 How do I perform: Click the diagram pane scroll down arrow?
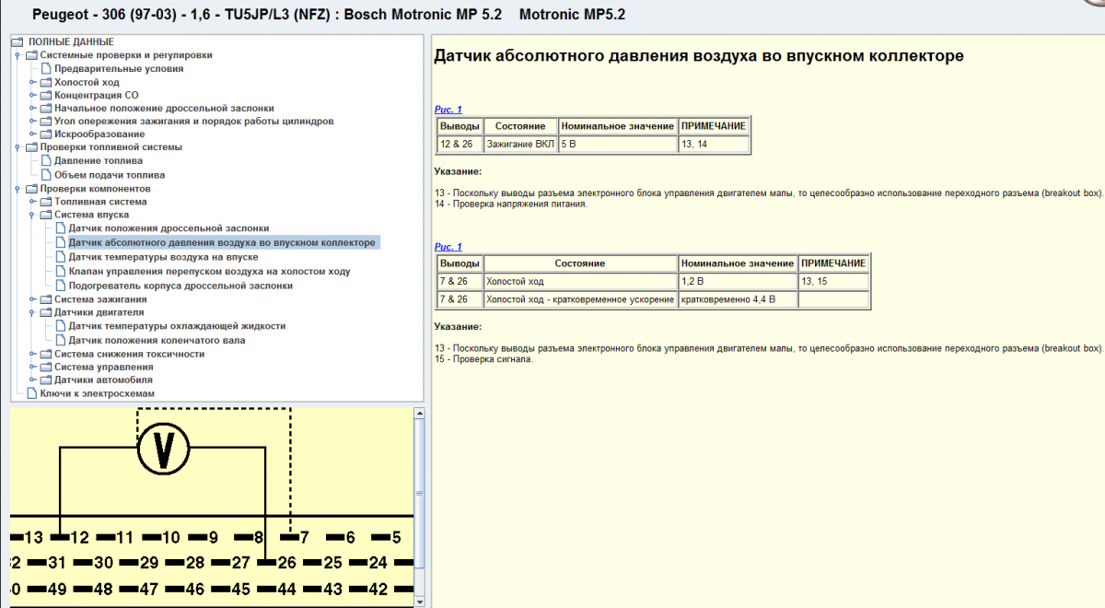[419, 601]
